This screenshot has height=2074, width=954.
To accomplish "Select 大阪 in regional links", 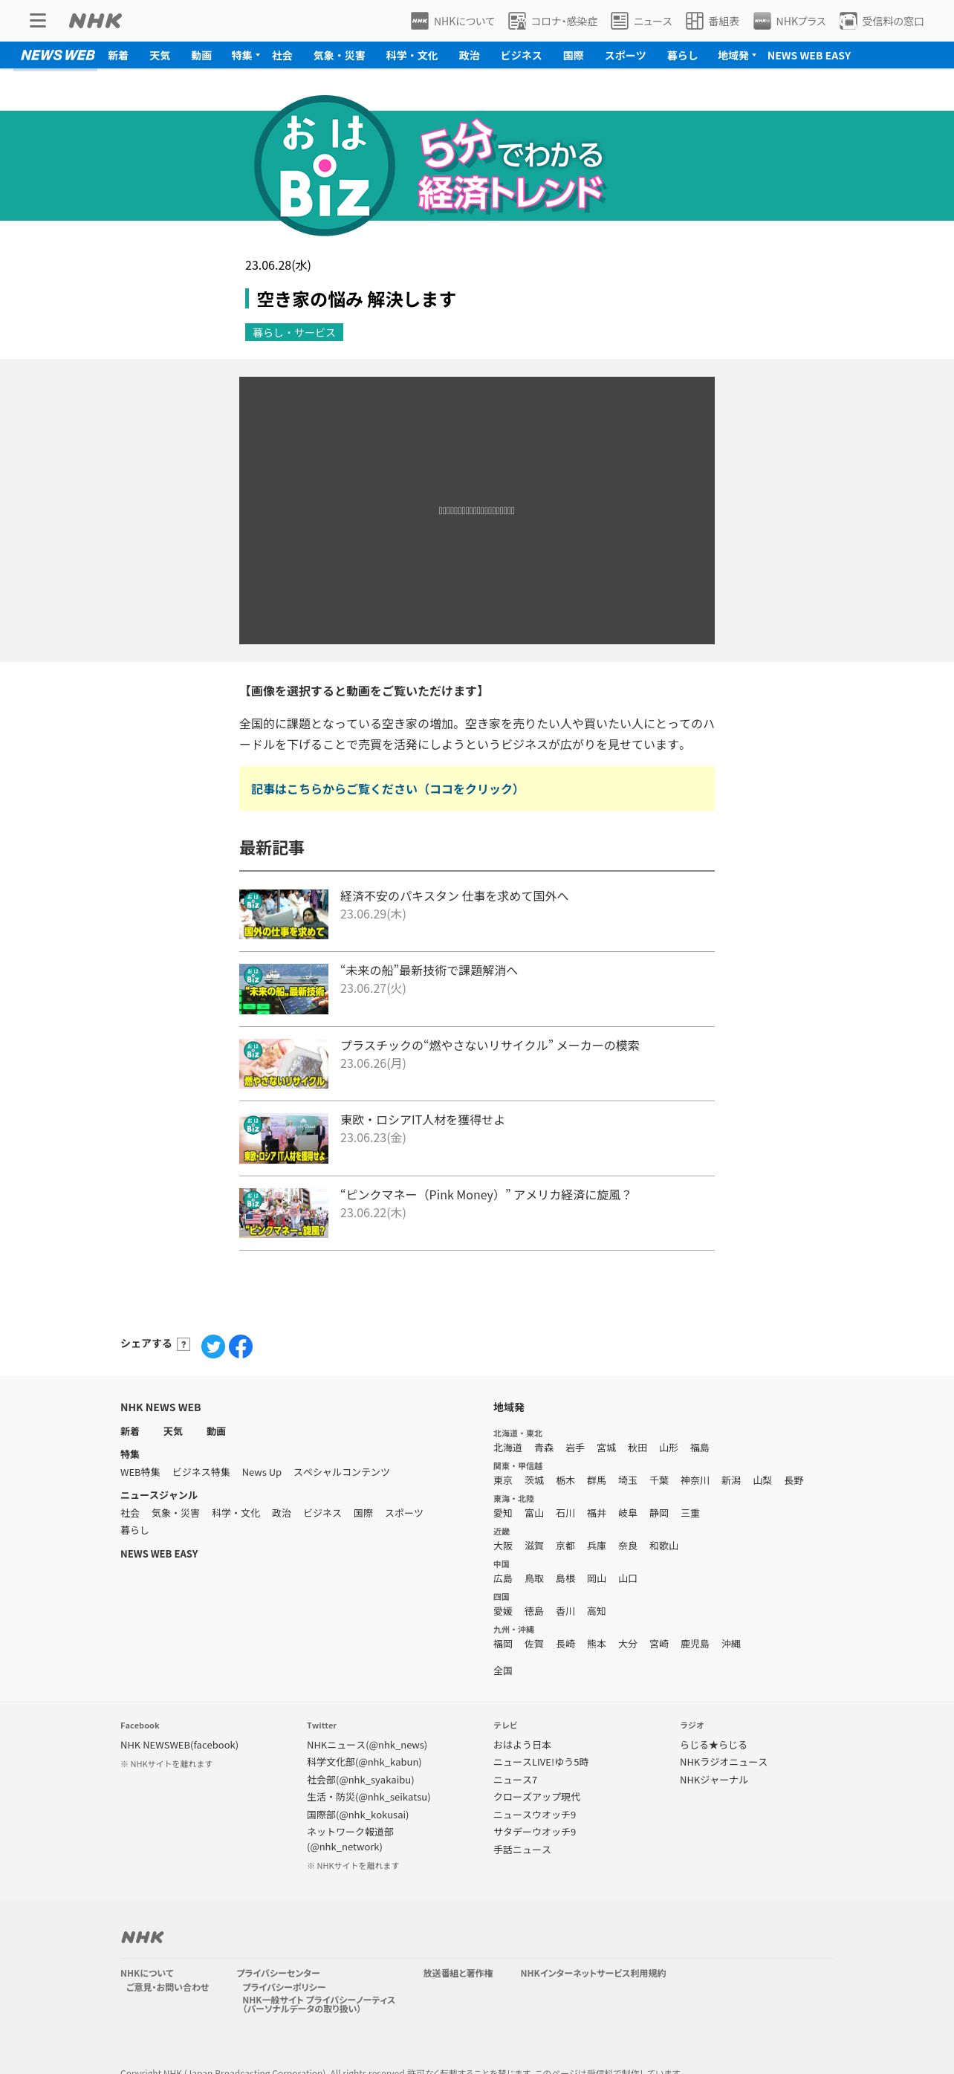I will point(502,1546).
